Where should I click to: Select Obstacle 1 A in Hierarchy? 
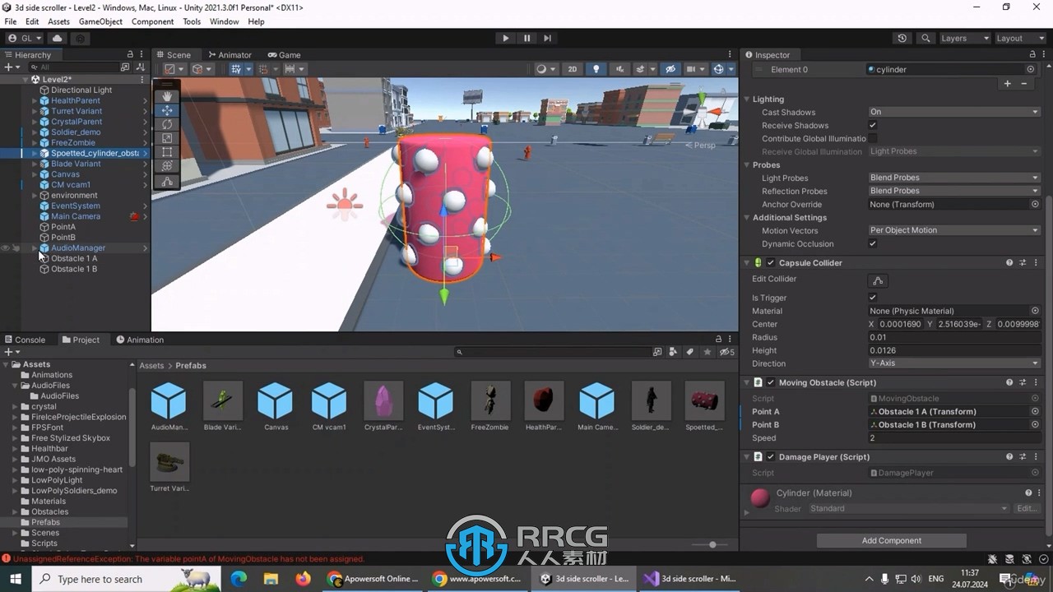click(x=74, y=258)
